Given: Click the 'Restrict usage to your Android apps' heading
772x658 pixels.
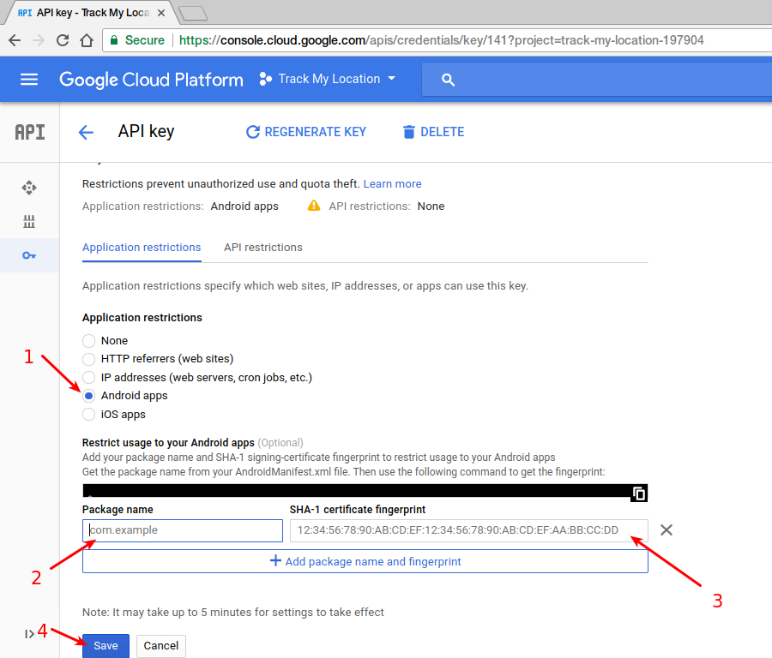Looking at the screenshot, I should (168, 443).
